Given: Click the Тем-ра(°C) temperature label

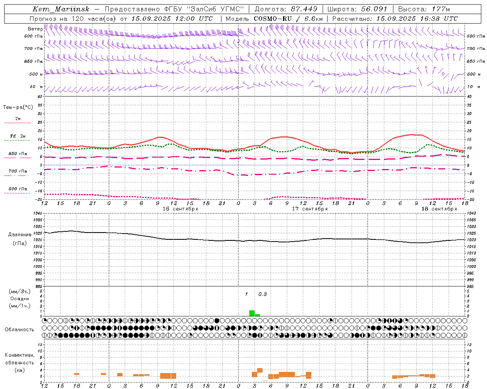Looking at the screenshot, I should coord(18,108).
